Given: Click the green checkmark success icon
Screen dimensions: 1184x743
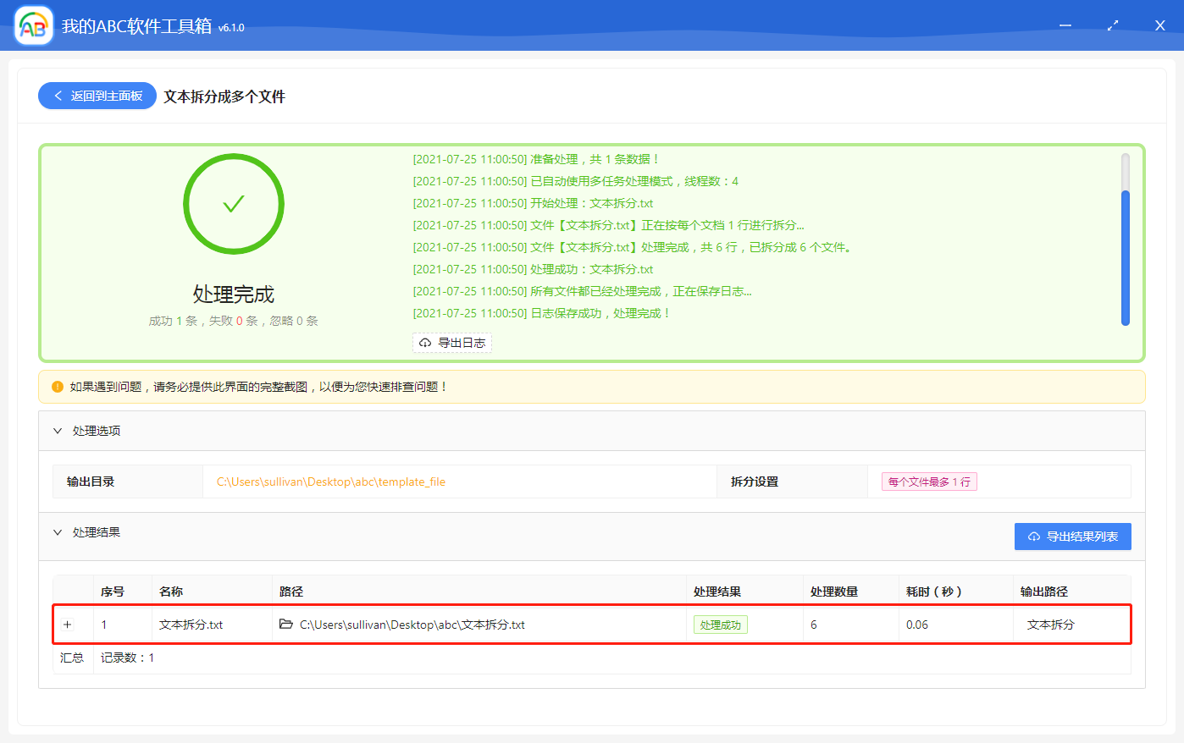Looking at the screenshot, I should tap(234, 204).
